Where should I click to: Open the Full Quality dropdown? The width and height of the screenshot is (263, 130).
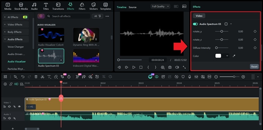160,6
